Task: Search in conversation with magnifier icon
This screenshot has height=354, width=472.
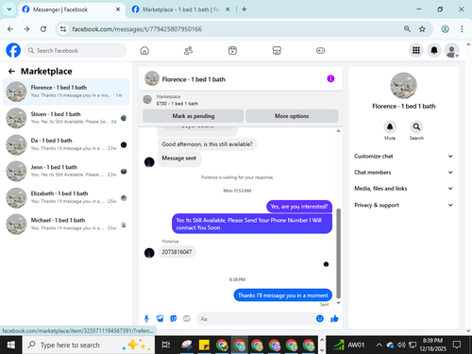Action: (416, 126)
